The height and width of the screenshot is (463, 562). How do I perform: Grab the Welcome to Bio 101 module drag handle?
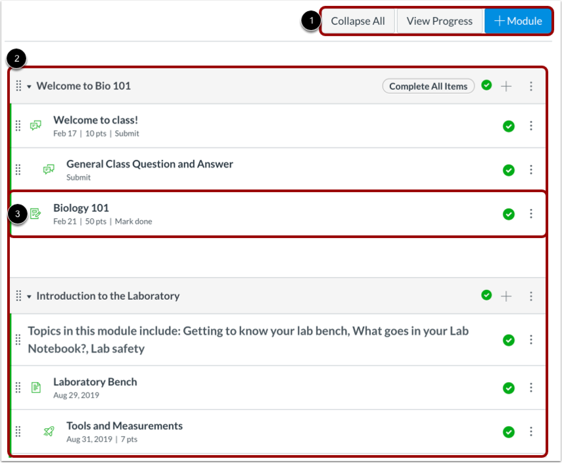click(18, 86)
